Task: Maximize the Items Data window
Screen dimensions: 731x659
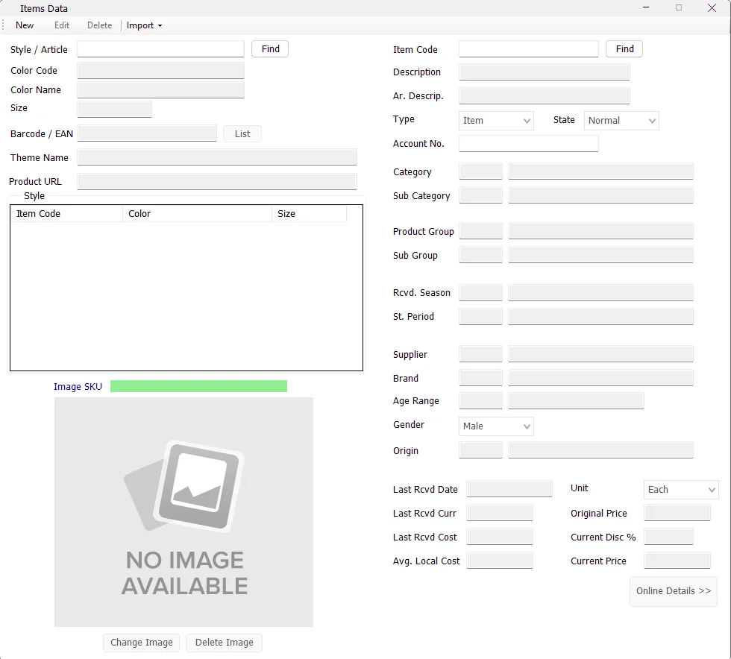Action: (679, 7)
